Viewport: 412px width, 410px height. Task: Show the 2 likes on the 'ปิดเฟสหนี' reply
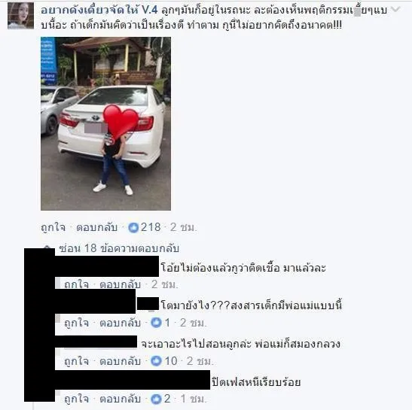click(x=160, y=399)
